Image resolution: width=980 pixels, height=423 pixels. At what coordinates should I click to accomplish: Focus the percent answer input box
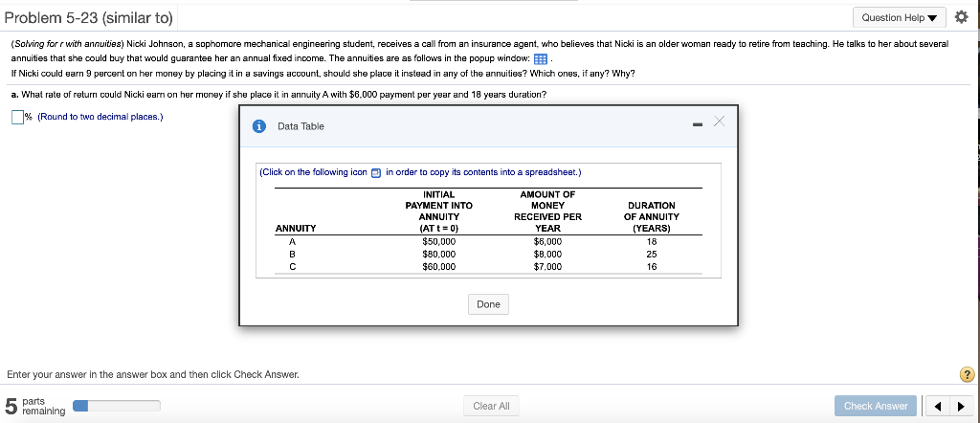17,118
